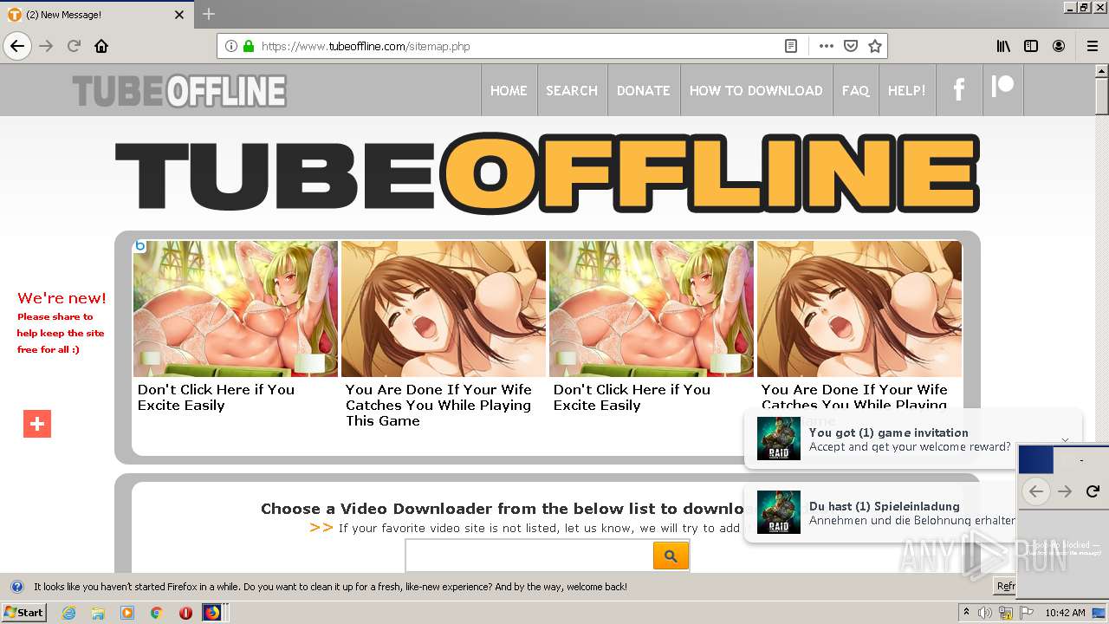
Task: Click the RAID icon in German notification
Action: click(x=779, y=512)
